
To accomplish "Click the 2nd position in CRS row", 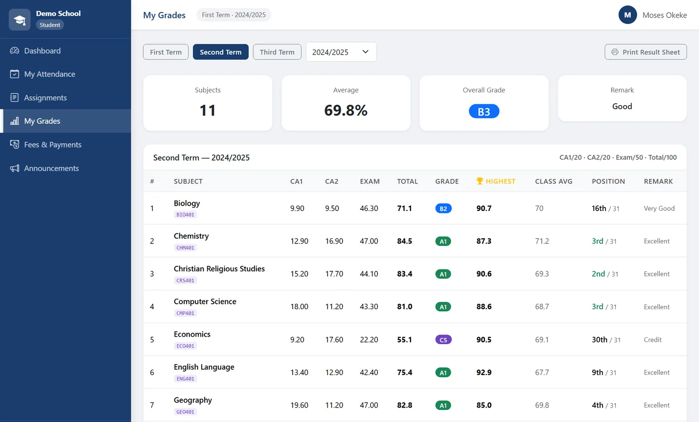I will point(598,274).
